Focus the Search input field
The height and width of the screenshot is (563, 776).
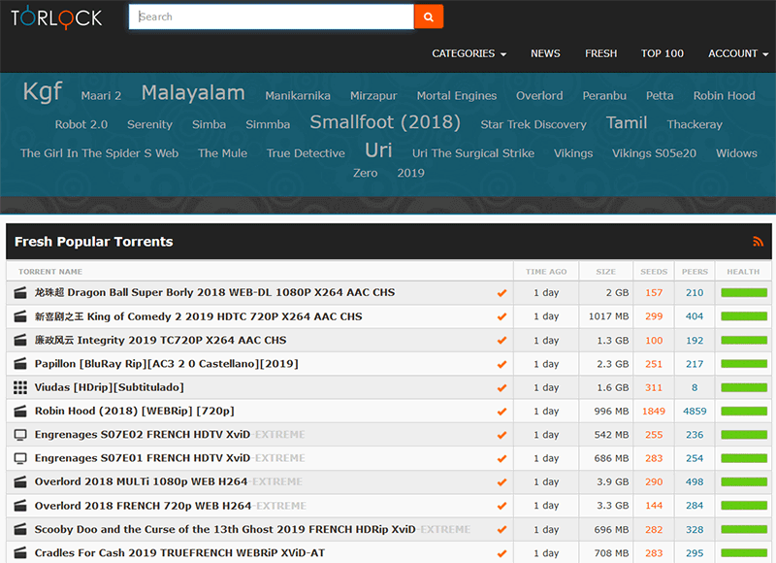[x=272, y=17]
